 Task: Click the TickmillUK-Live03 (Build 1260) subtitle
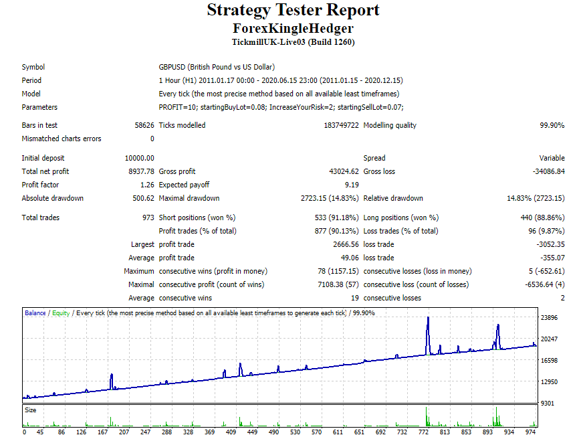(x=293, y=42)
